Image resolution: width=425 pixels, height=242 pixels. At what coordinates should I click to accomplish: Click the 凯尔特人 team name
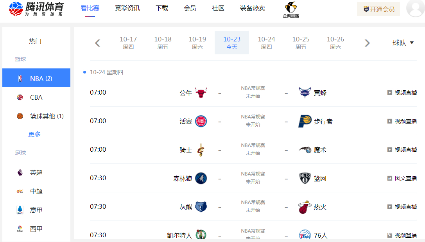click(x=179, y=235)
